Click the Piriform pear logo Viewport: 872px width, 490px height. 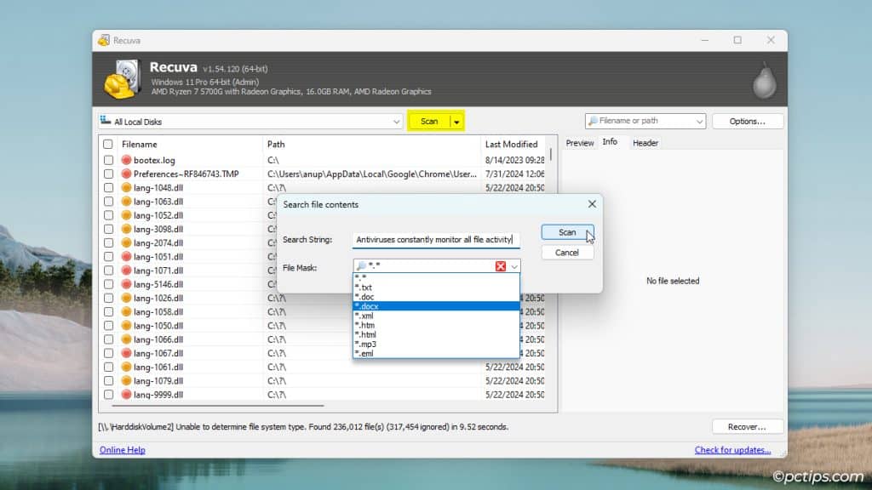pyautogui.click(x=764, y=81)
